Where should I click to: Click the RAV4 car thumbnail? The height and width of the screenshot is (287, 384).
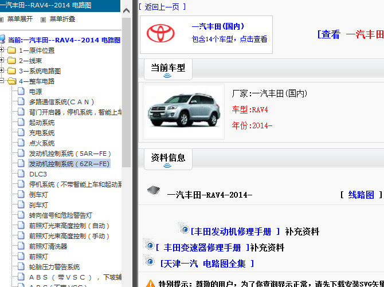(183, 112)
